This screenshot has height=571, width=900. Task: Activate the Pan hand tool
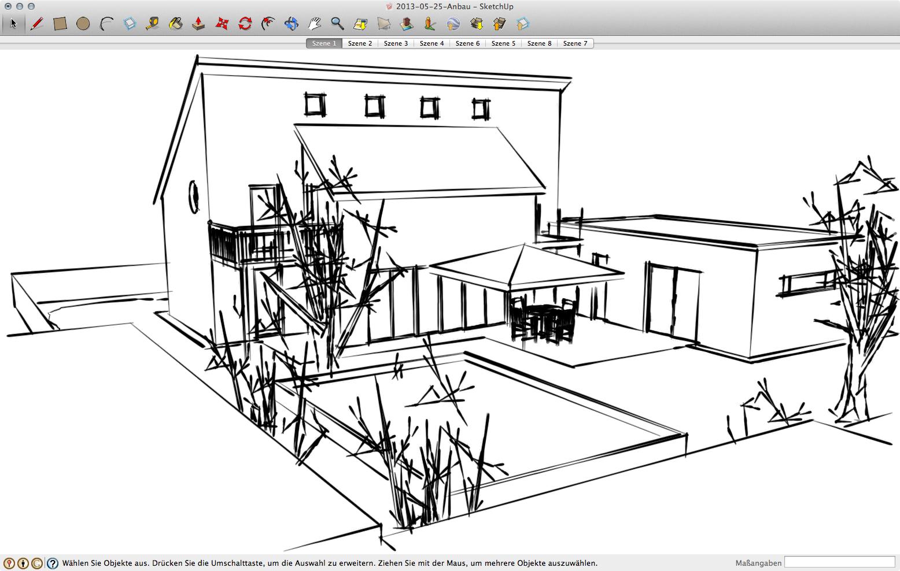click(x=315, y=24)
